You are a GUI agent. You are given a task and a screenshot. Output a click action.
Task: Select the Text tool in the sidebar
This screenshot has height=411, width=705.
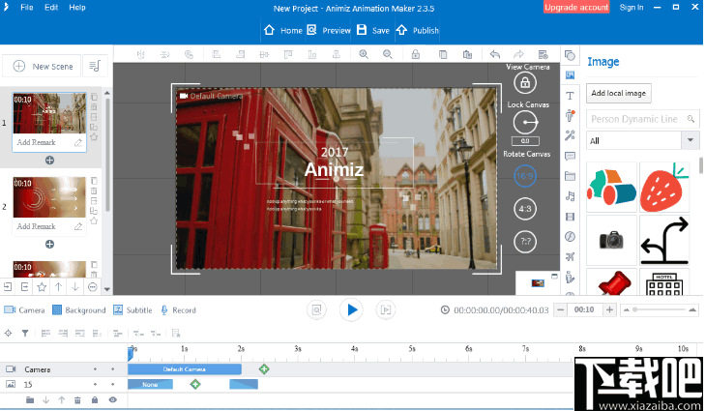[x=571, y=95]
